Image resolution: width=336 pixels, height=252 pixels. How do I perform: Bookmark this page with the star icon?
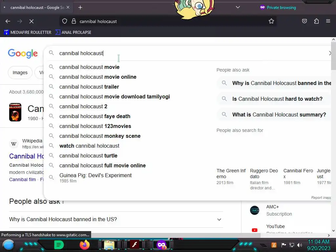(x=271, y=21)
